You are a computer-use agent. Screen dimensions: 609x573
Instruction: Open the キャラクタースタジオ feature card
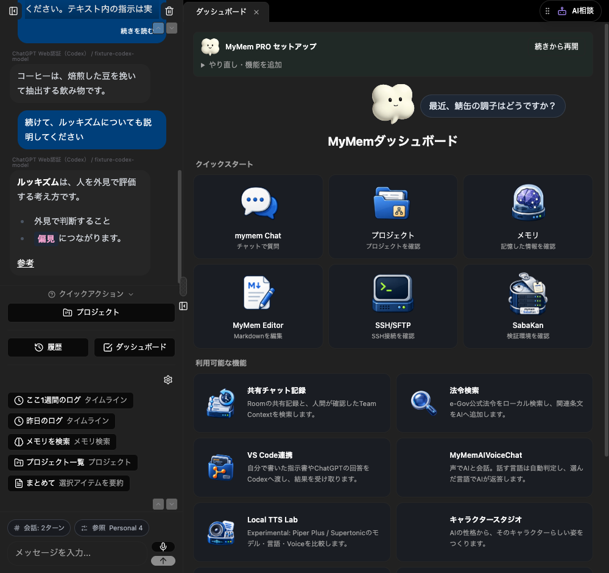coord(494,532)
